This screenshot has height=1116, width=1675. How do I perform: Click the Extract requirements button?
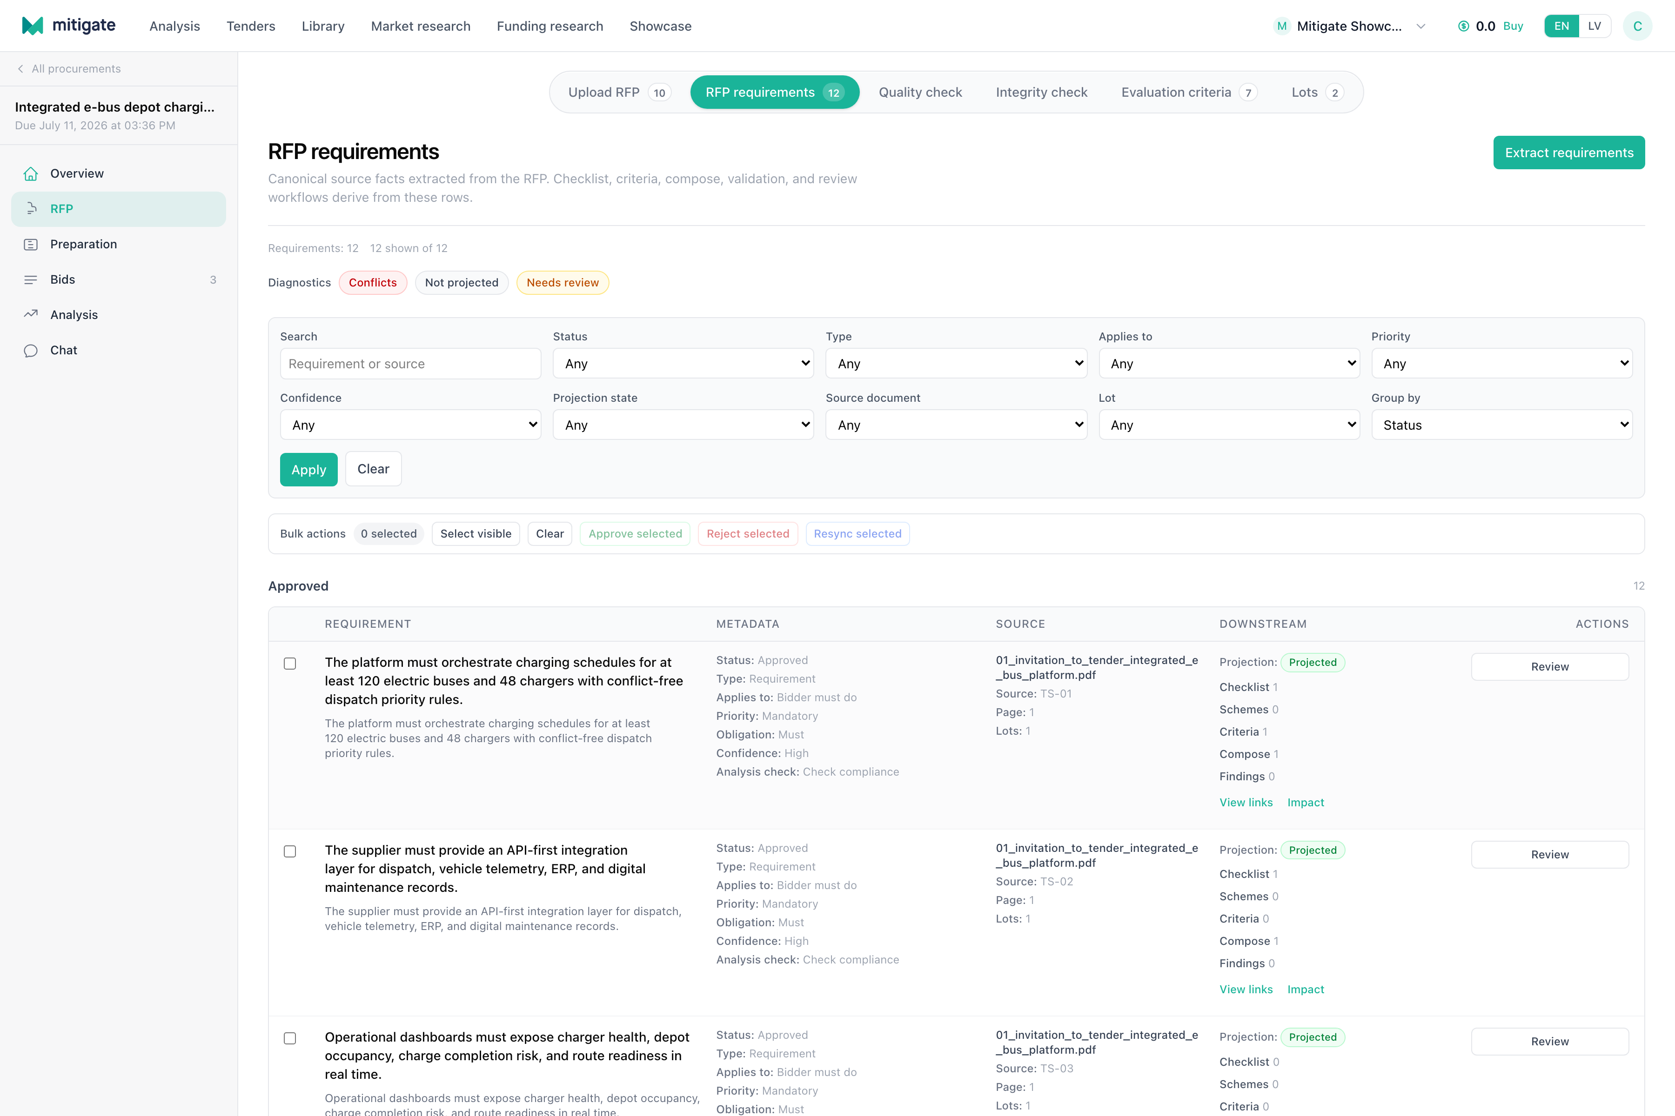pos(1569,153)
